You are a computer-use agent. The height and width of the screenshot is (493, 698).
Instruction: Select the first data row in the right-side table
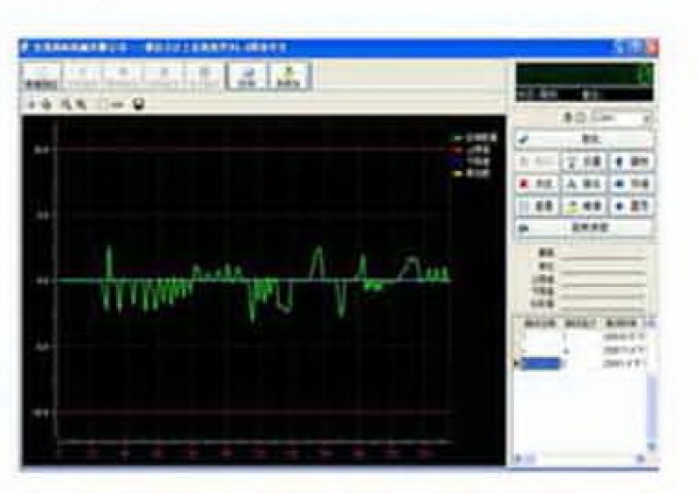click(581, 336)
